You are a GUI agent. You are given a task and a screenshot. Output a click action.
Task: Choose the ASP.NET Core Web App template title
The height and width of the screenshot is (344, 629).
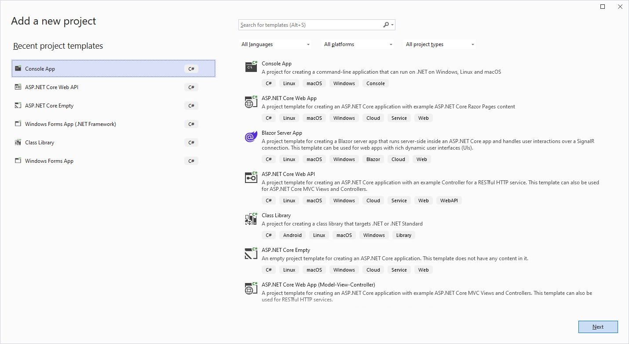[x=289, y=98]
